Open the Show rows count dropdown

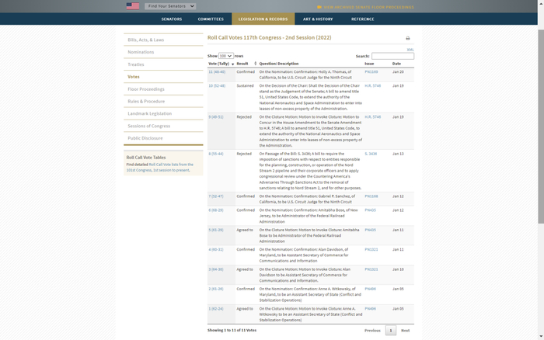click(226, 56)
